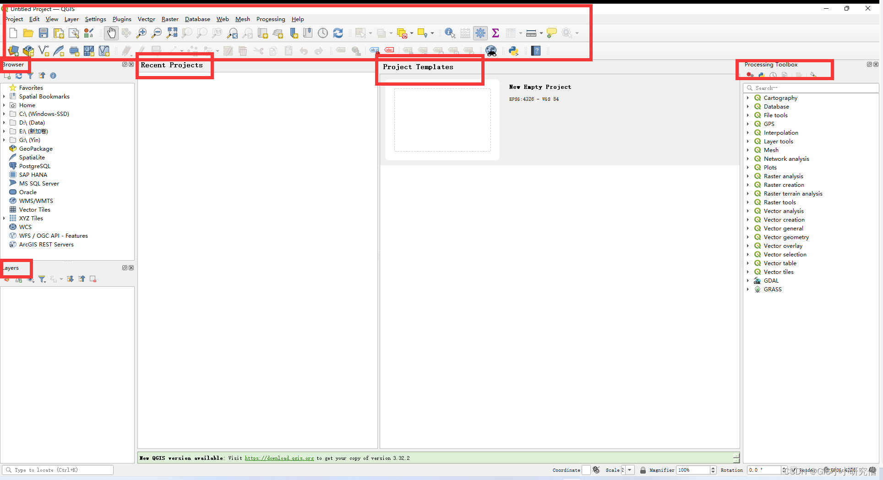Screen dimensions: 883x480
Task: Close the Browser panel
Action: click(x=131, y=65)
